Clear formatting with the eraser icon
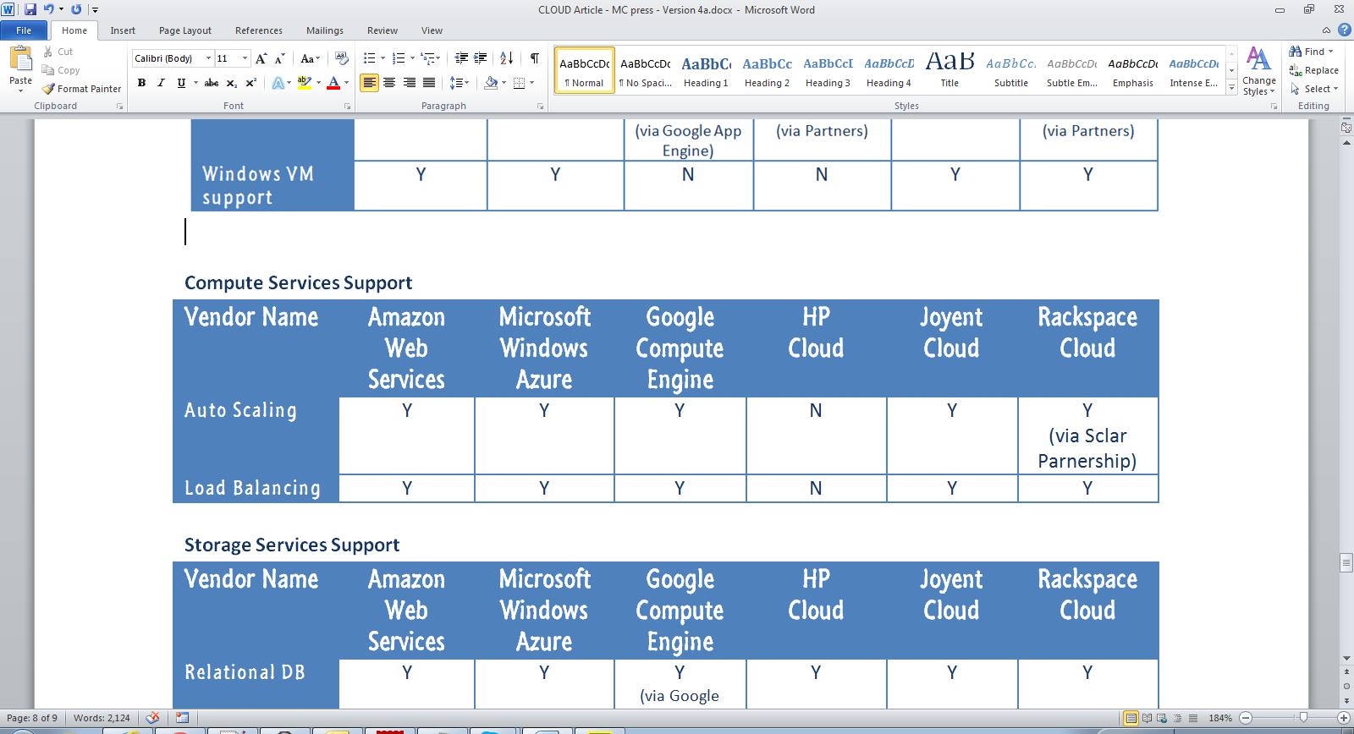This screenshot has width=1354, height=734. 342,58
